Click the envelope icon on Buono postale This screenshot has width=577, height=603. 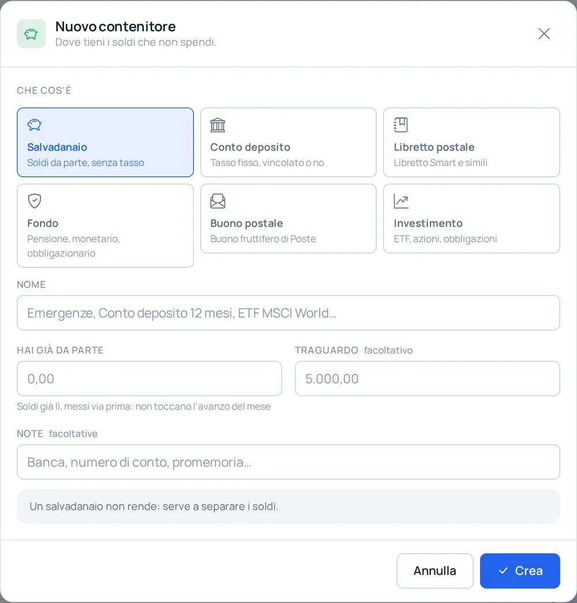(x=218, y=201)
